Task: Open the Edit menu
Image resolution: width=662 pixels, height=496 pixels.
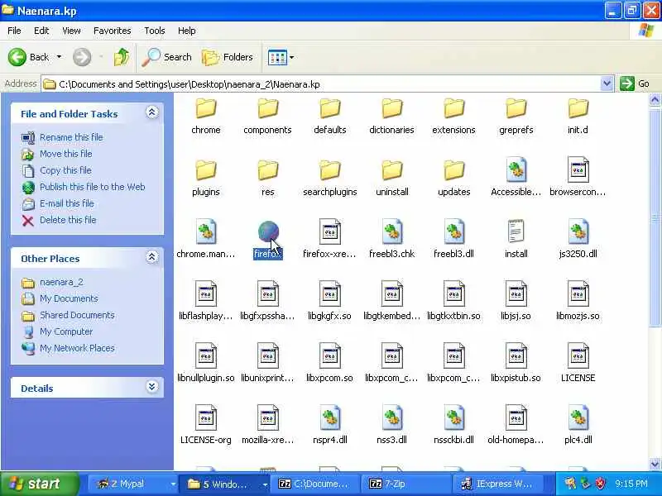Action: [x=41, y=31]
